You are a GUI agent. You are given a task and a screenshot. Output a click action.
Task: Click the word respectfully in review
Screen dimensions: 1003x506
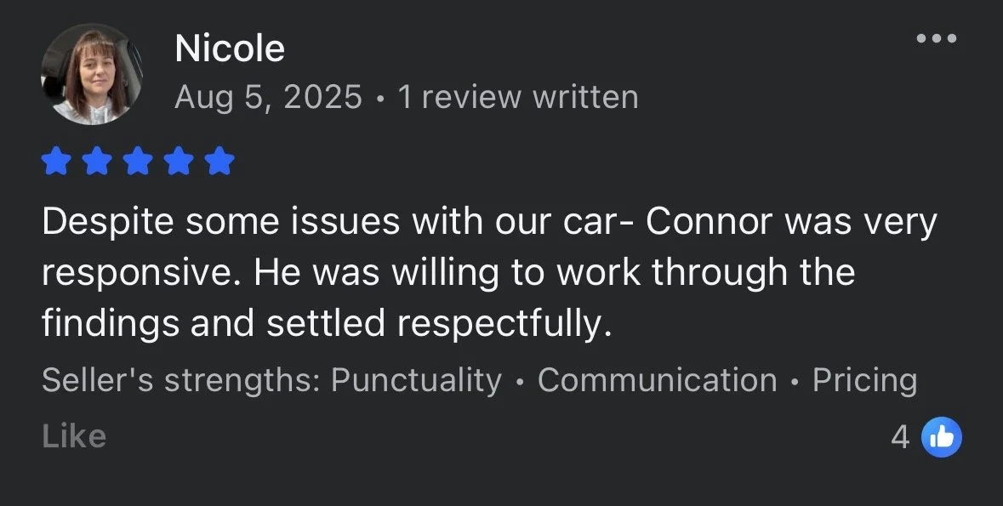pos(501,324)
